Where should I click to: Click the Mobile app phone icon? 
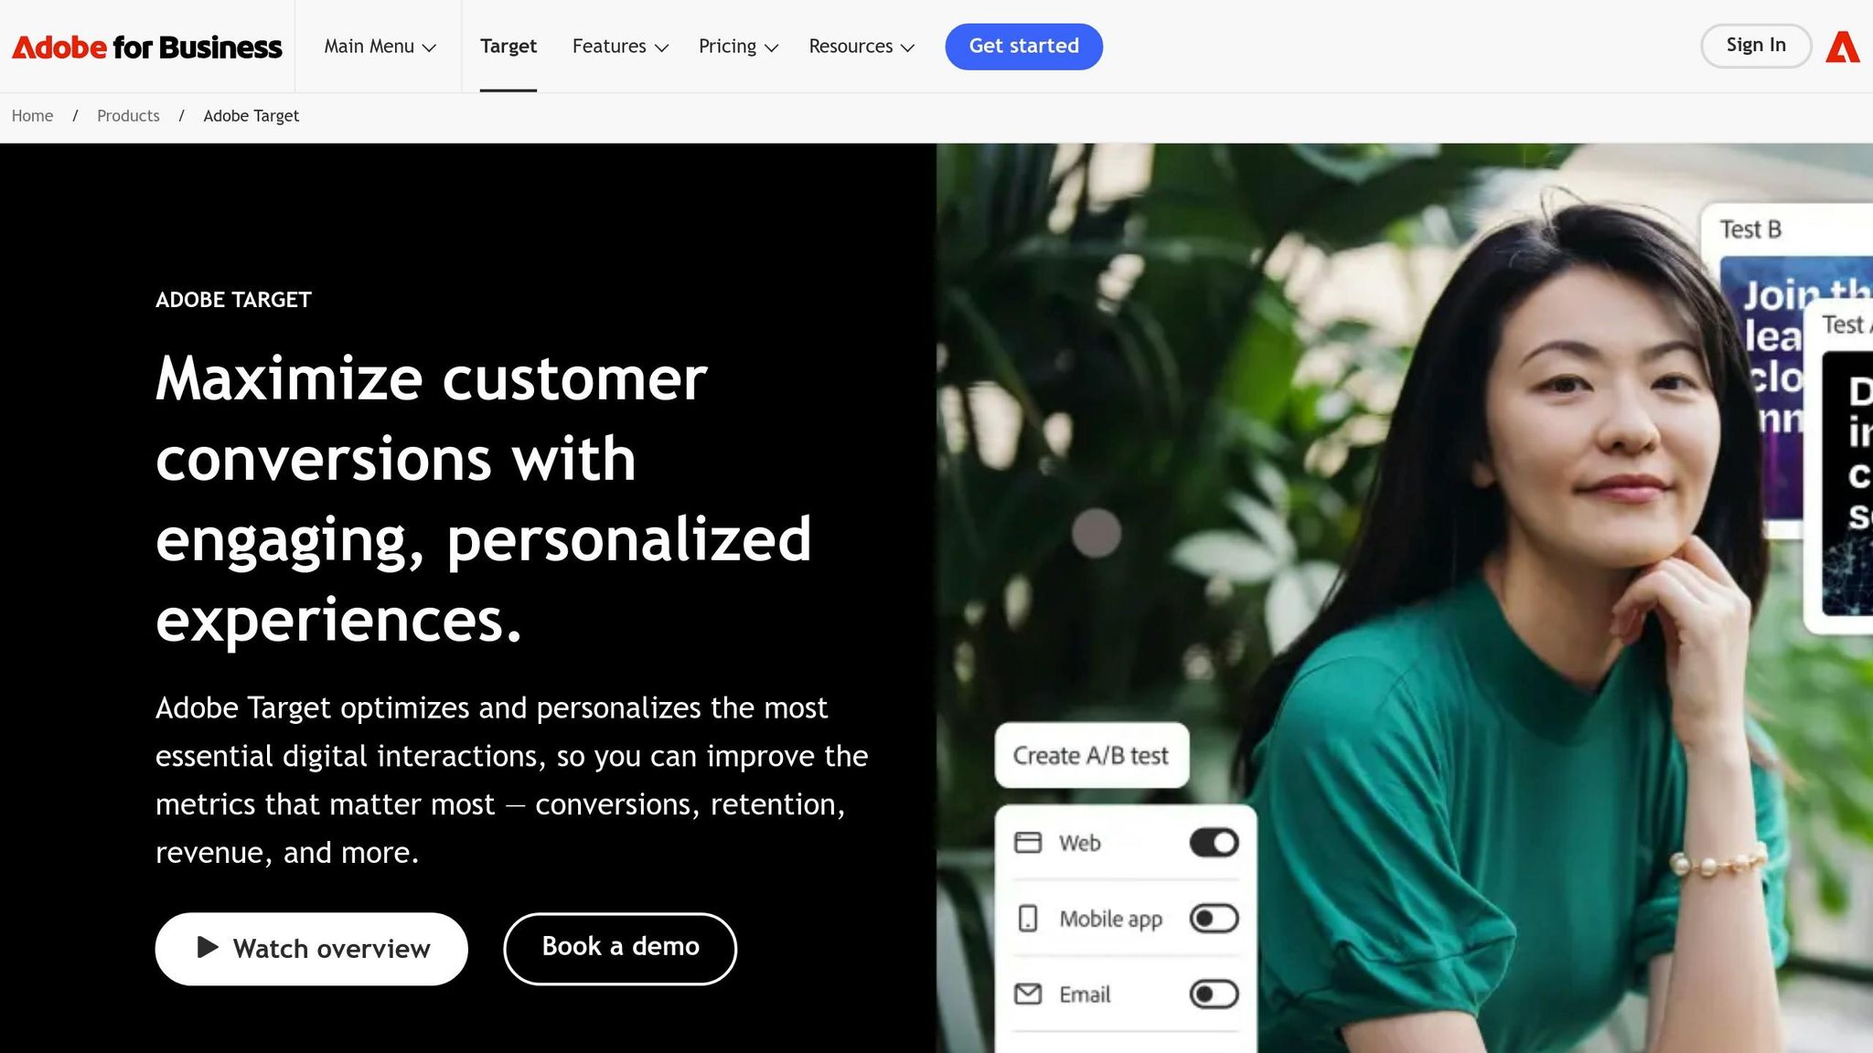click(1028, 919)
